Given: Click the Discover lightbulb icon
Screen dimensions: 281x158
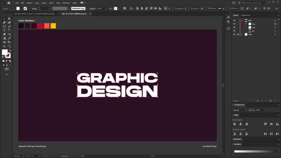Looking at the screenshot, I should point(239,3).
